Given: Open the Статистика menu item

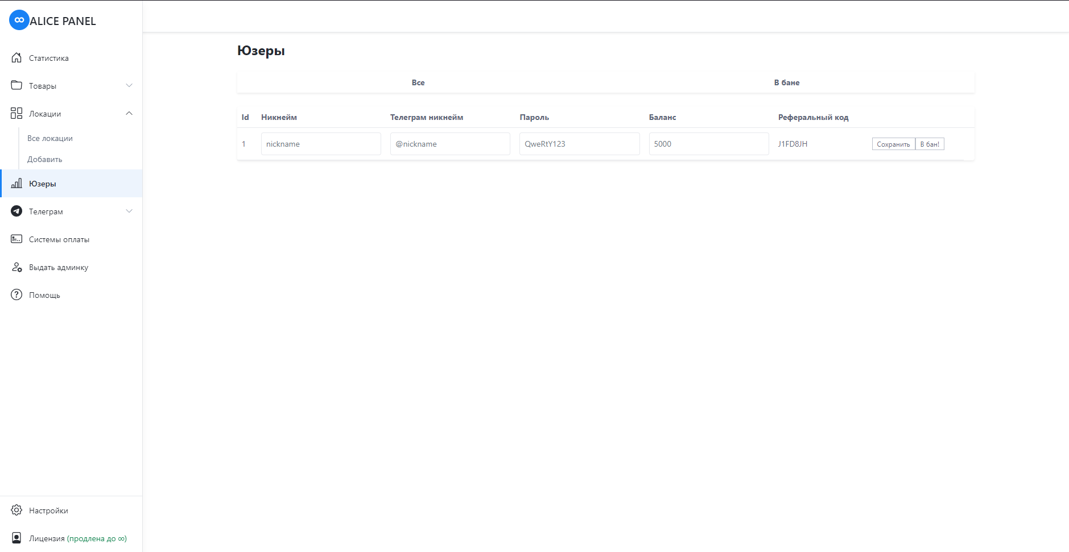Looking at the screenshot, I should [x=71, y=58].
